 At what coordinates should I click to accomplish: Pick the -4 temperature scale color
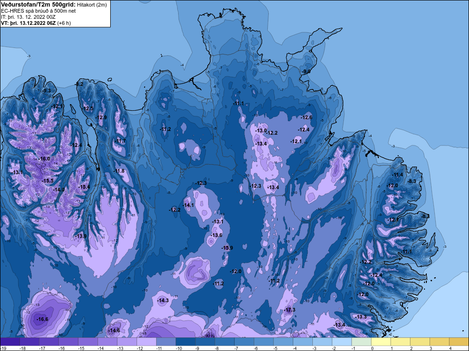(x=303, y=342)
